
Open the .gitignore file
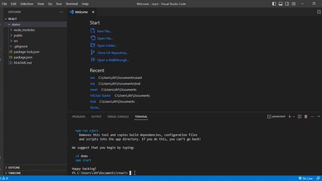click(x=21, y=46)
